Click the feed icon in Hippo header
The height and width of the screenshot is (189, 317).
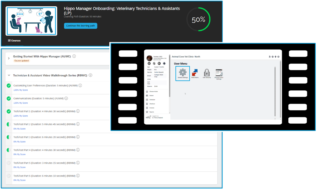point(270,57)
